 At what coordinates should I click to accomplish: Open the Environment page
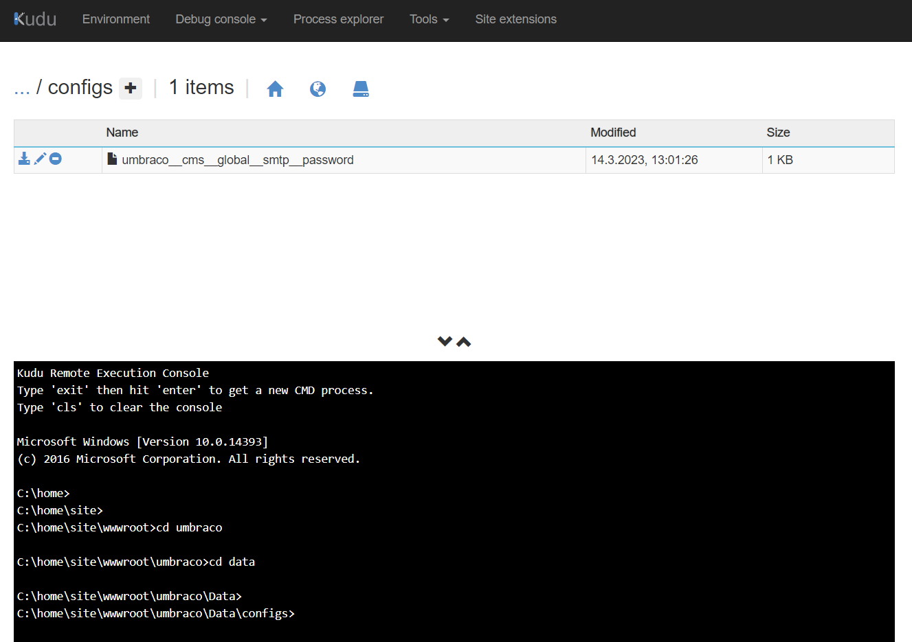pos(116,19)
